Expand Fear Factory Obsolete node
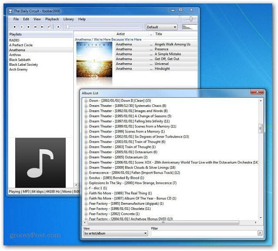This screenshot has height=251, width=278. [x=86, y=209]
